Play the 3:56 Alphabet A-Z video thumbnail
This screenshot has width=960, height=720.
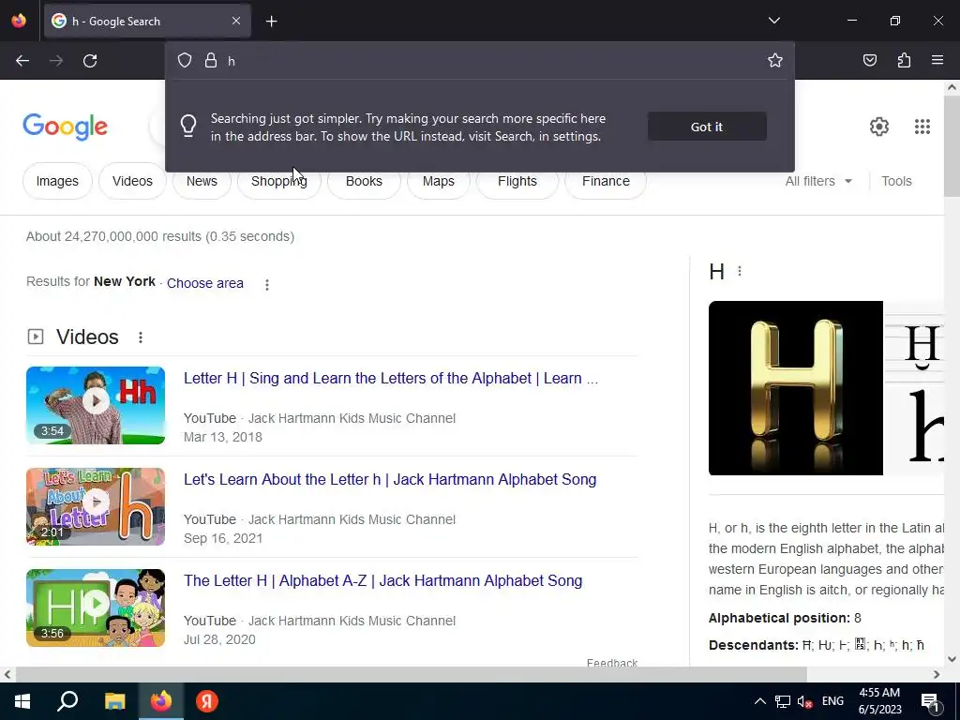[96, 607]
